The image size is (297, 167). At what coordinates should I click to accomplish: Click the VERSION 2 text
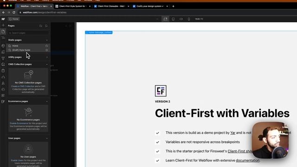(162, 102)
